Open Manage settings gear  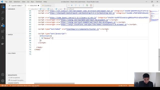coord(3,81)
